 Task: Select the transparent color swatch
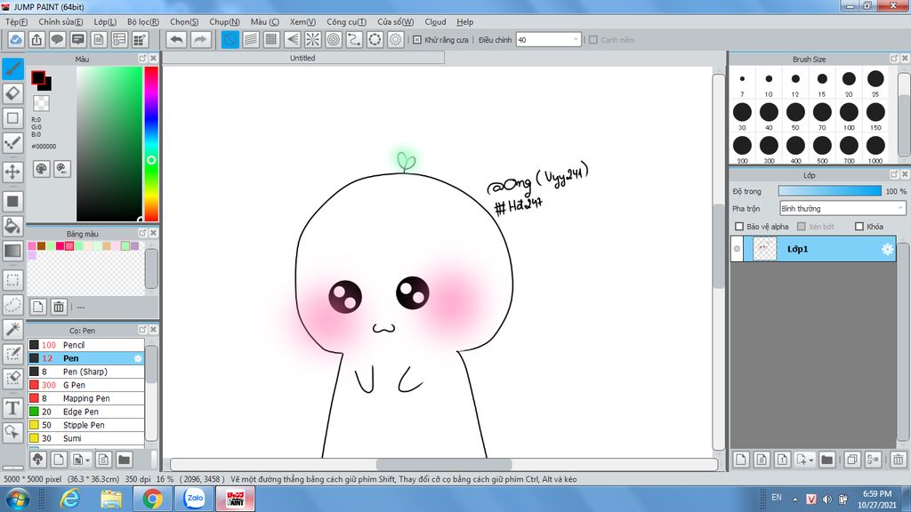click(41, 103)
